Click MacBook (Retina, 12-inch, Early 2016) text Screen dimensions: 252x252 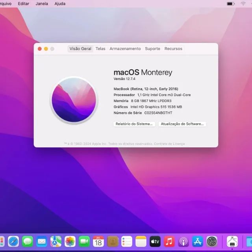146,89
